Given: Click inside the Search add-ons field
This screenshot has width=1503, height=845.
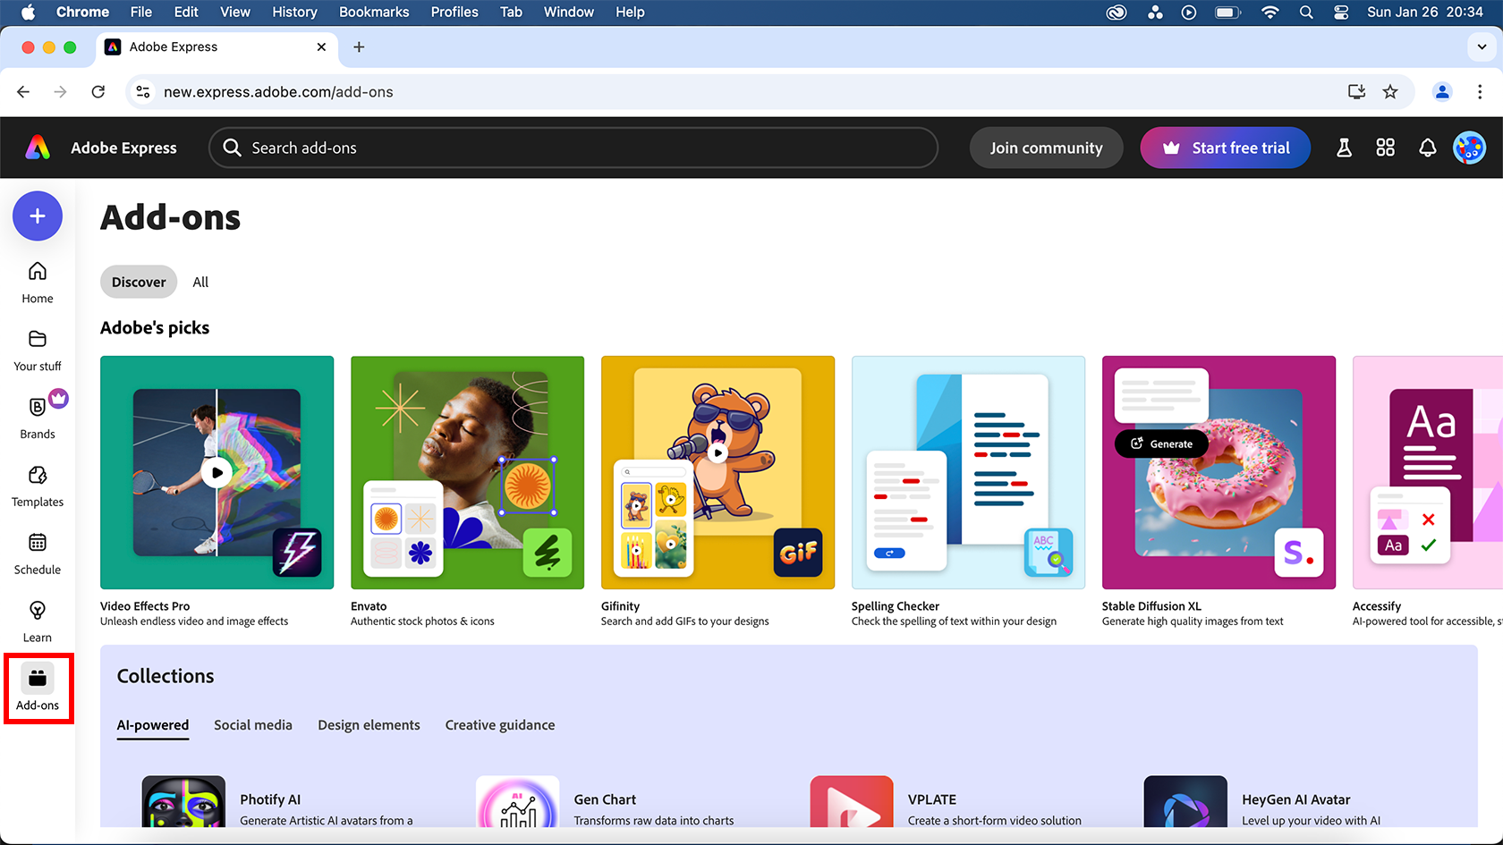Looking at the screenshot, I should (x=573, y=148).
